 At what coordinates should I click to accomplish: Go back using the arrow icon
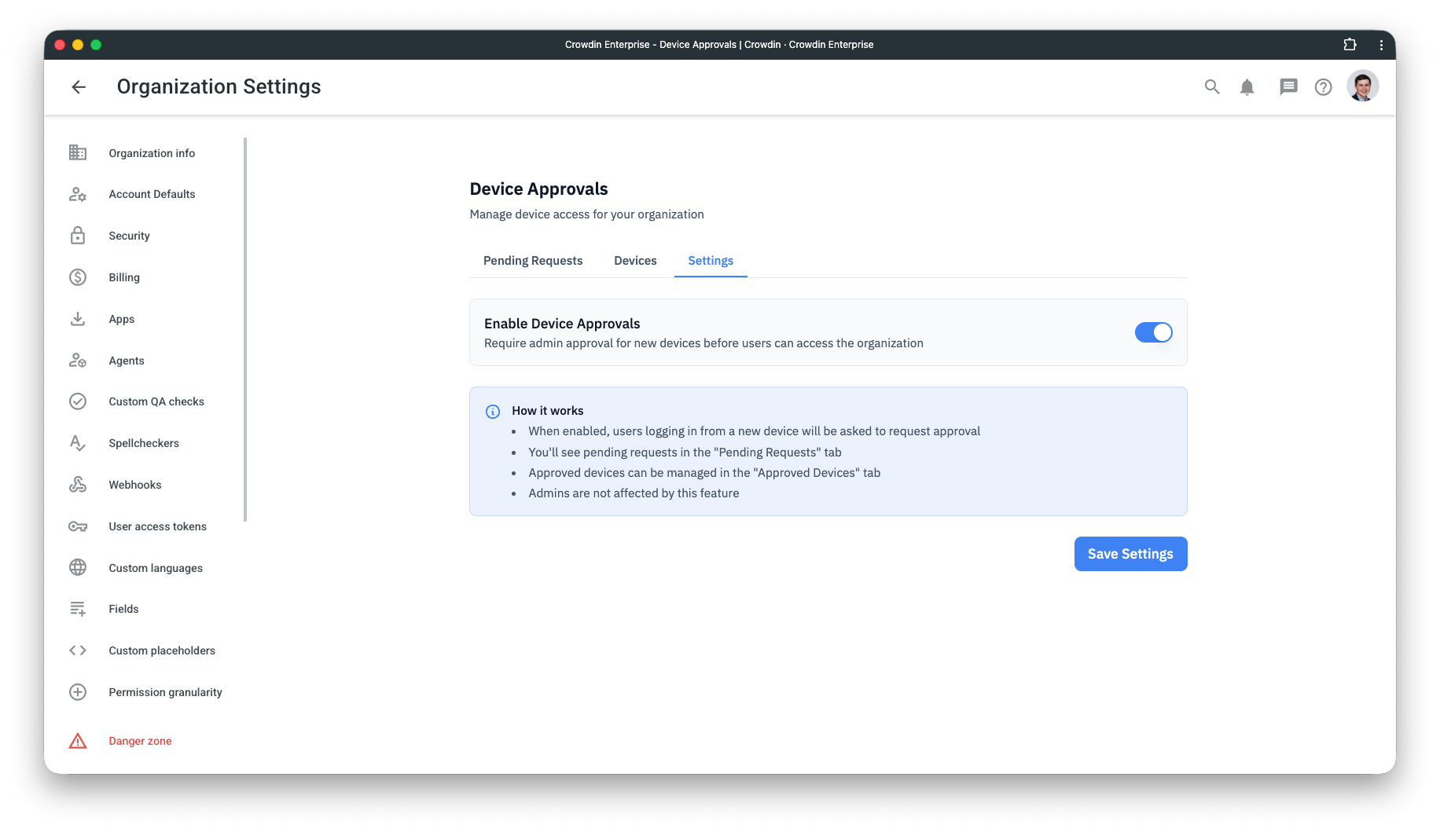(x=79, y=87)
